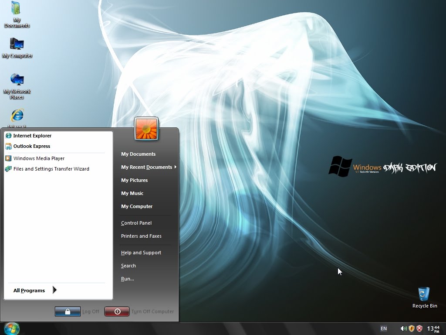
Task: Switch keyboard language via the EN indicator
Action: pos(384,328)
